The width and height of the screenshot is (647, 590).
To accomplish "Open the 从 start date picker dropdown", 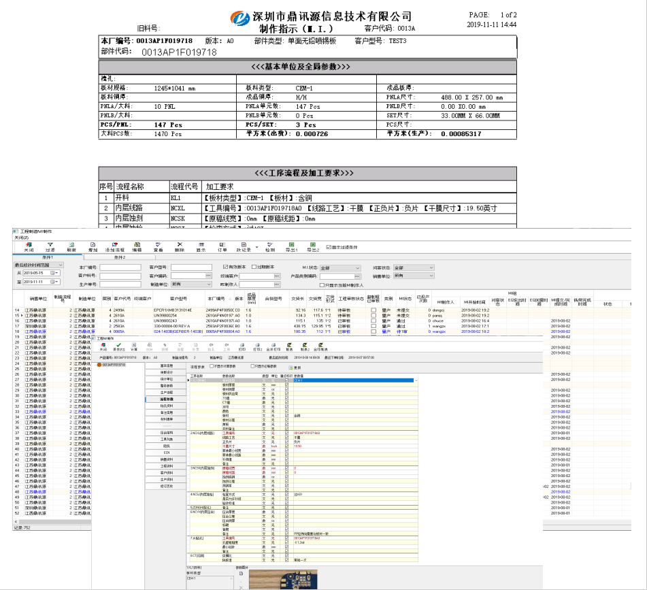I will point(56,273).
